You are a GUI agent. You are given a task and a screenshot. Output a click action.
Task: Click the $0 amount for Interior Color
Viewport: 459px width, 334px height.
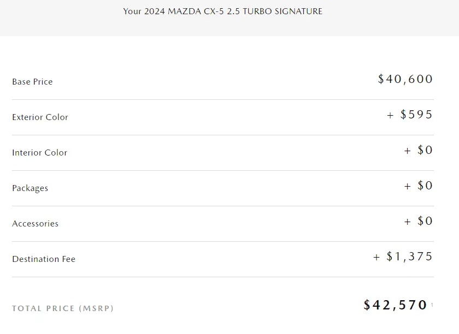tap(425, 150)
